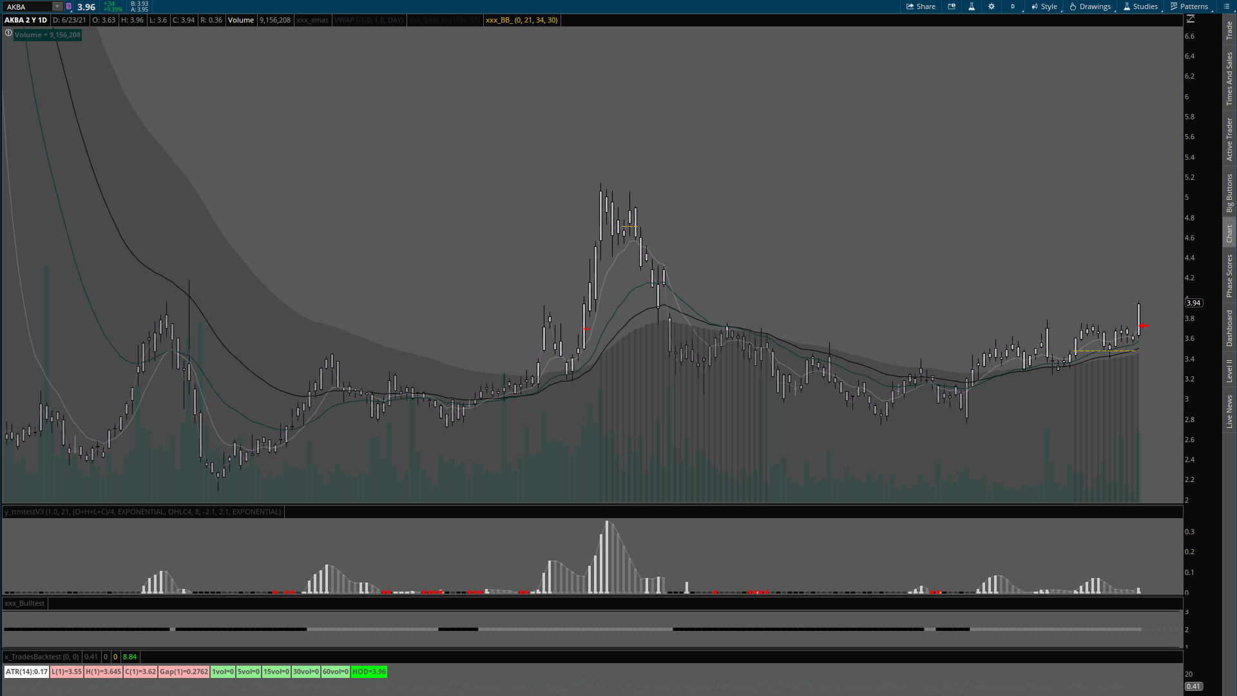The height and width of the screenshot is (696, 1237).
Task: Open the Studies menu
Action: coord(1140,6)
